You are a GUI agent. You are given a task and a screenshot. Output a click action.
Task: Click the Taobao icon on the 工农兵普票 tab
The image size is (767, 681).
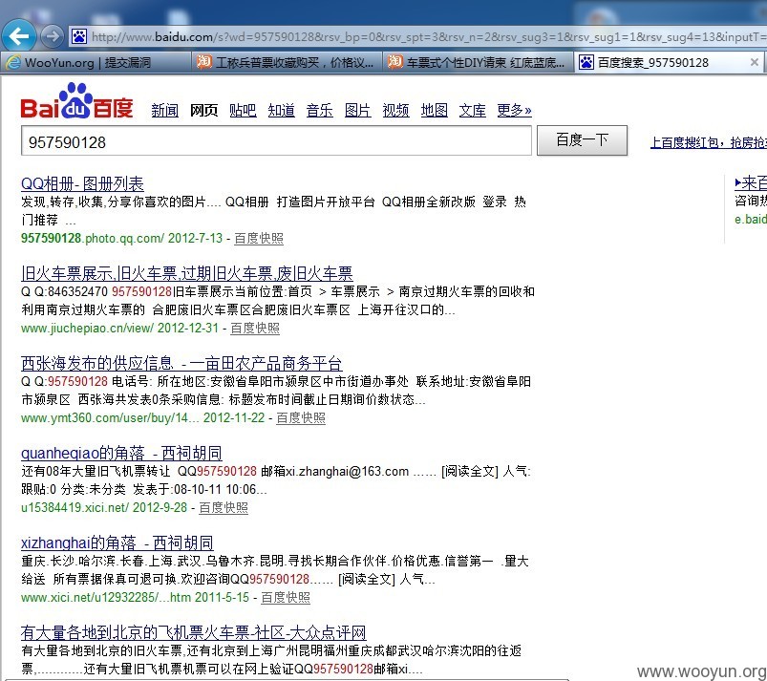click(203, 62)
